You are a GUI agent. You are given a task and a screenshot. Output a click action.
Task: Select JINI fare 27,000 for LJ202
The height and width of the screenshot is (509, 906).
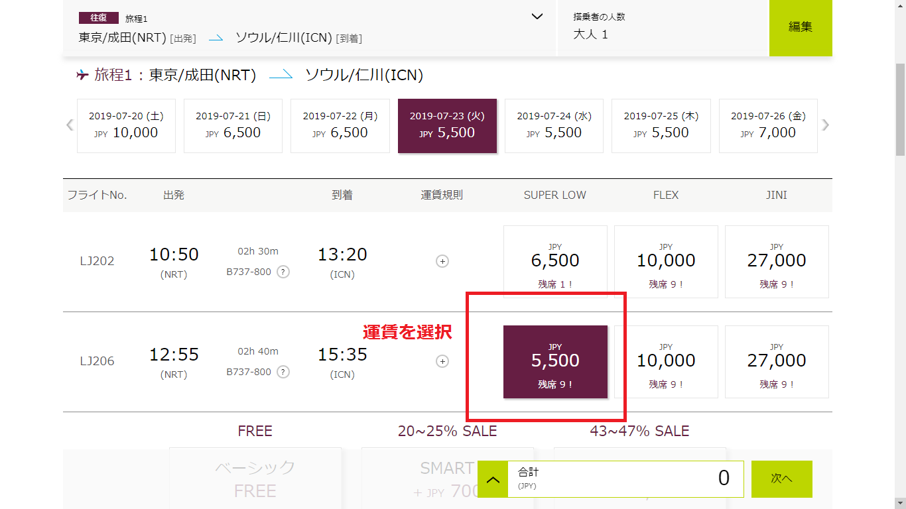point(777,262)
